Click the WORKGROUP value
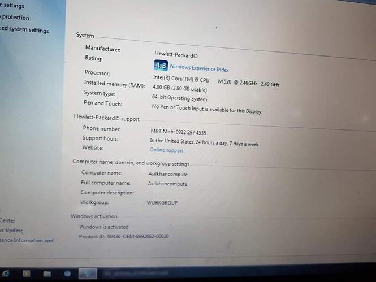Screen dimensions: 376x282 [162, 202]
